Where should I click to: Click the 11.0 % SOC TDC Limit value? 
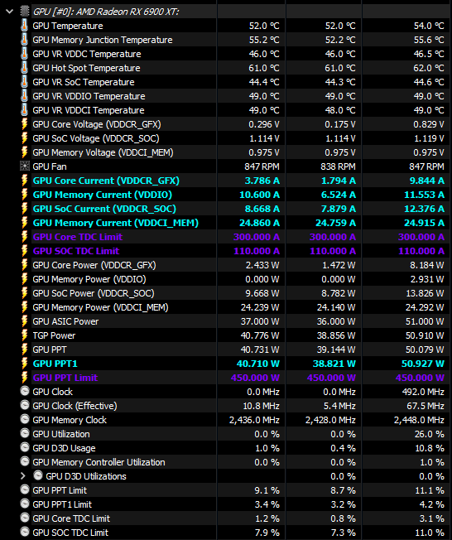pos(430,533)
